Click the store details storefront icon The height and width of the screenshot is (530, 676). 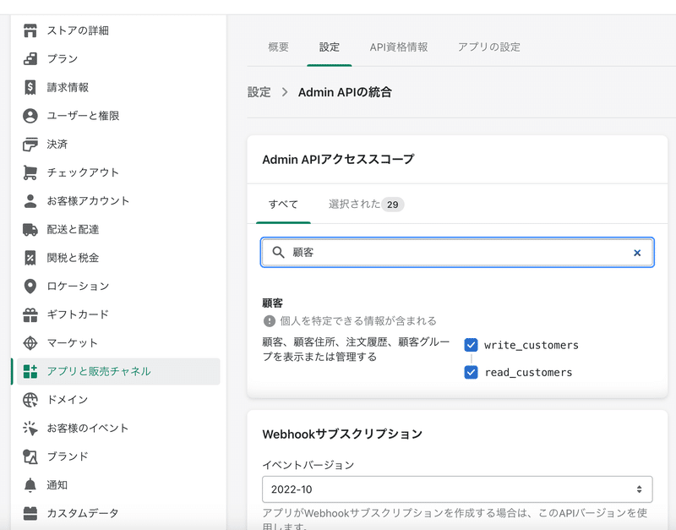pyautogui.click(x=30, y=30)
